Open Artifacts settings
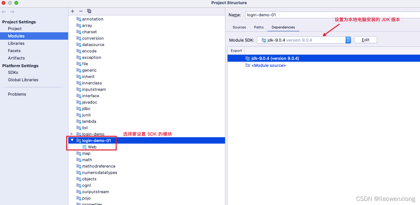The height and width of the screenshot is (205, 420). click(16, 58)
